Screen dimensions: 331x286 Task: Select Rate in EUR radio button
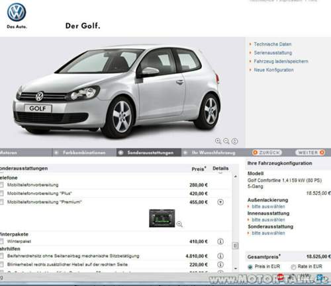pos(293,267)
